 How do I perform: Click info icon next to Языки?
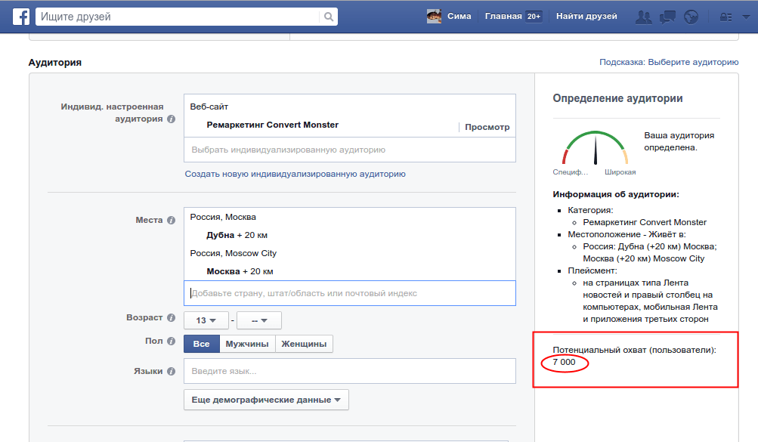pyautogui.click(x=172, y=371)
